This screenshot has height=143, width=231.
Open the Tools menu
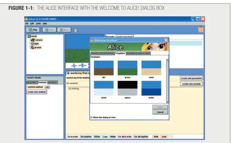(38, 24)
